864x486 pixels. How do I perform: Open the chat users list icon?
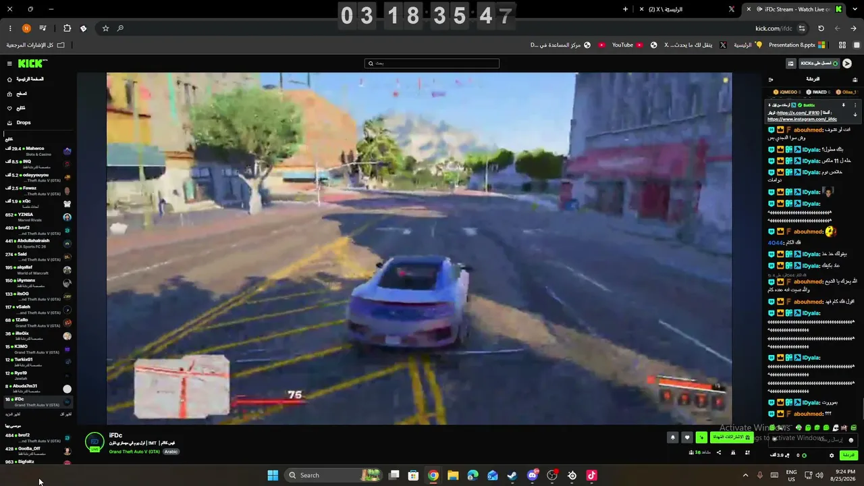[x=855, y=80]
